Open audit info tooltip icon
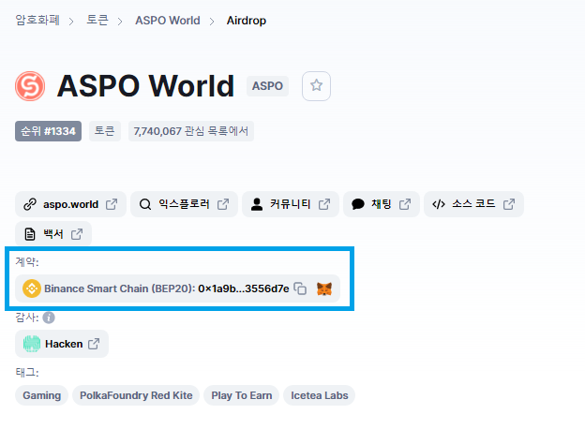Image resolution: width=585 pixels, height=429 pixels. point(49,318)
